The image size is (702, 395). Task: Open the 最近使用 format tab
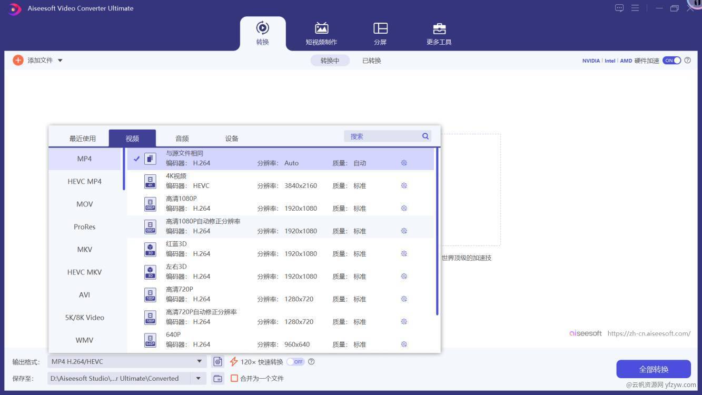[83, 139]
